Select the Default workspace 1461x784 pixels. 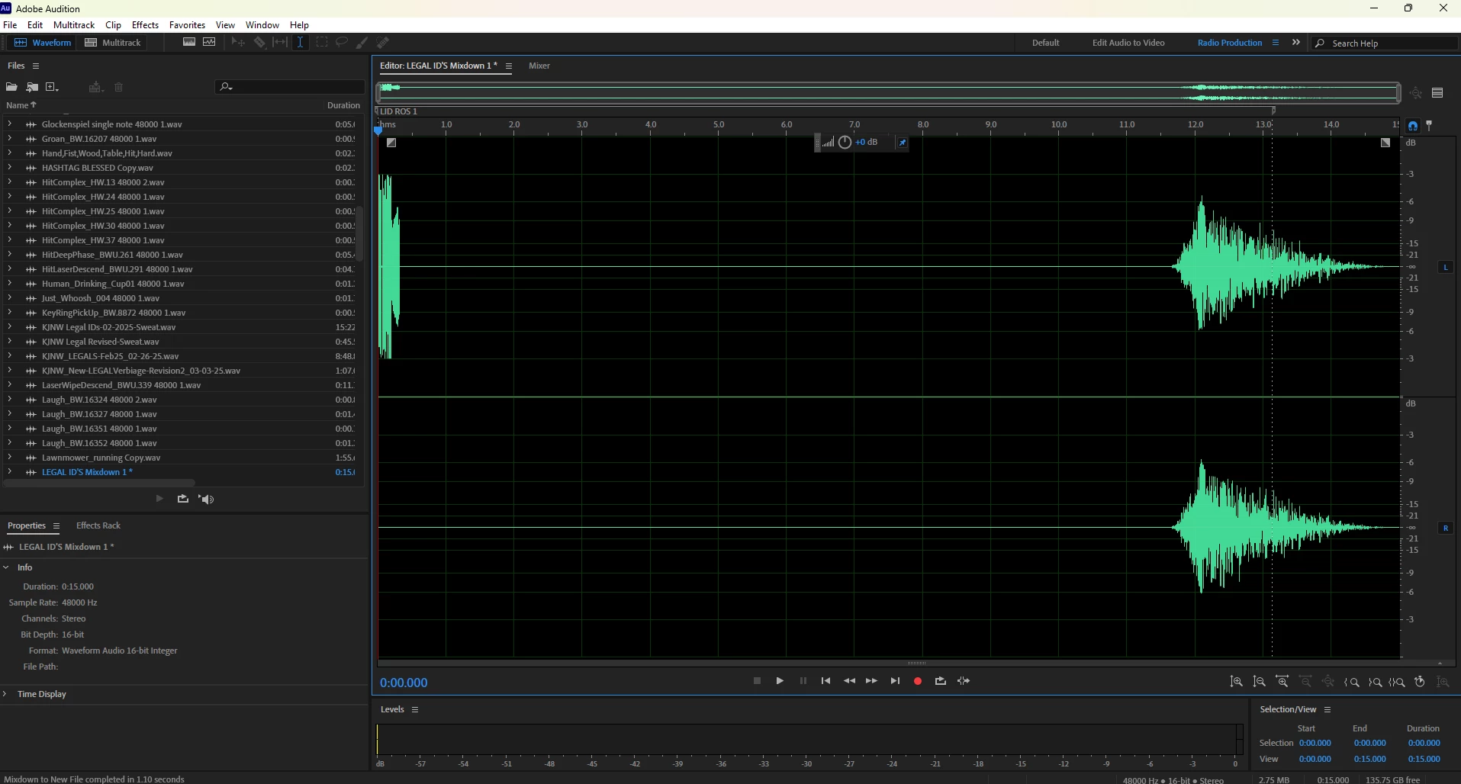pyautogui.click(x=1045, y=43)
